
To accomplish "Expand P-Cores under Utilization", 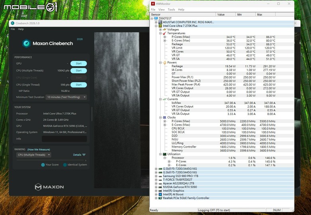I will click(169, 162).
